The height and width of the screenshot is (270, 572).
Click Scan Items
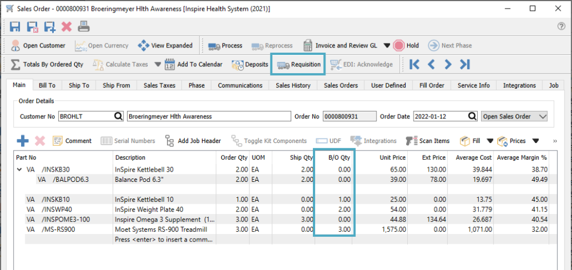click(428, 141)
